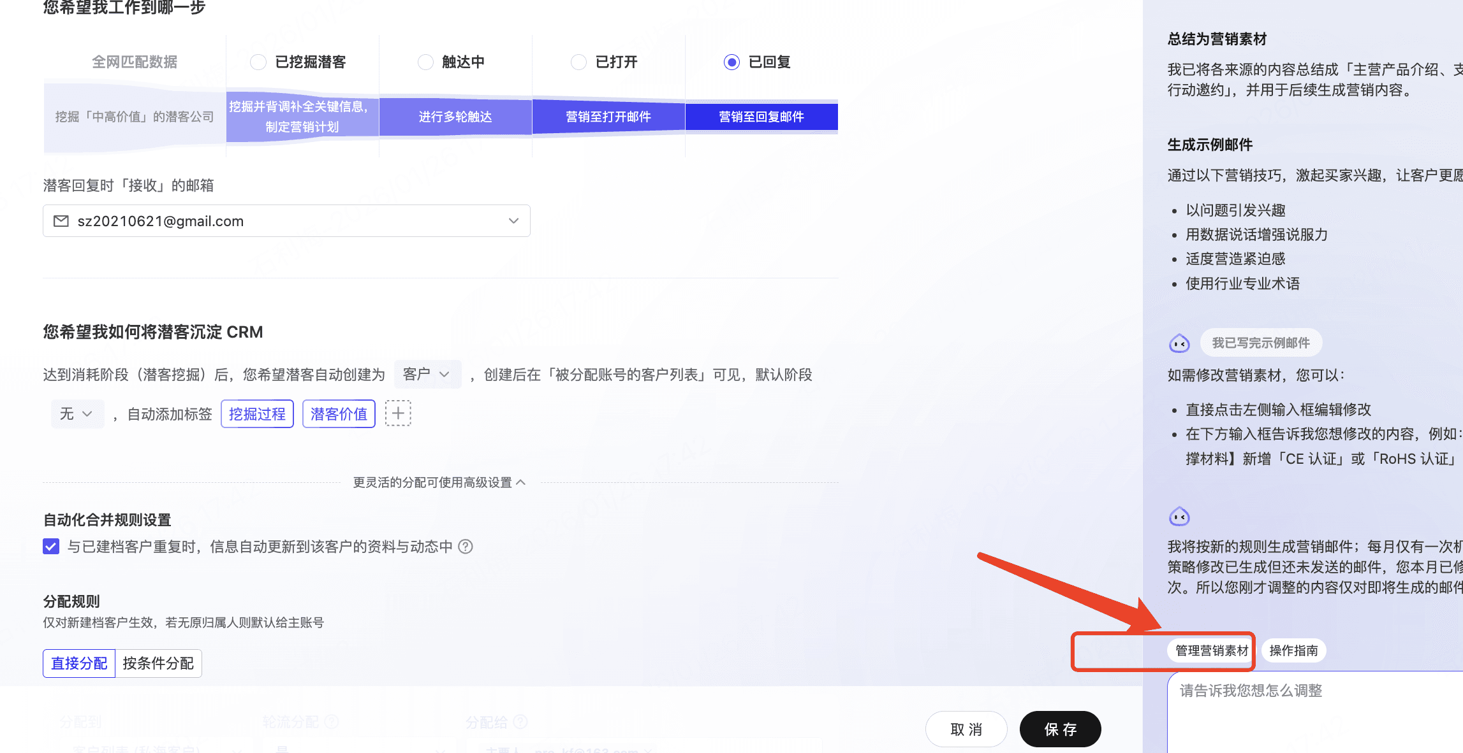Click the add tag plus icon
The width and height of the screenshot is (1463, 753).
398,413
